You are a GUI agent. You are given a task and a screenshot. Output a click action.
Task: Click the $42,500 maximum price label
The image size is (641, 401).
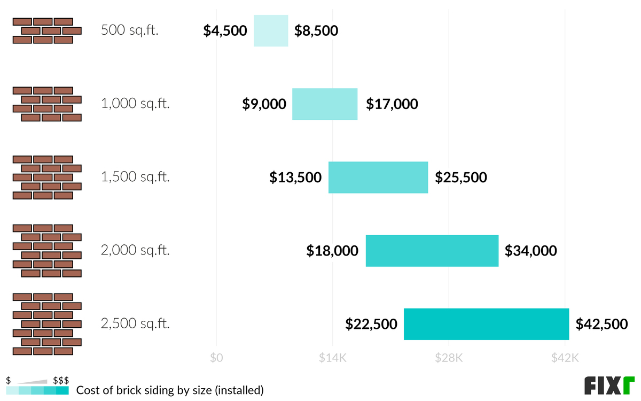(x=601, y=324)
